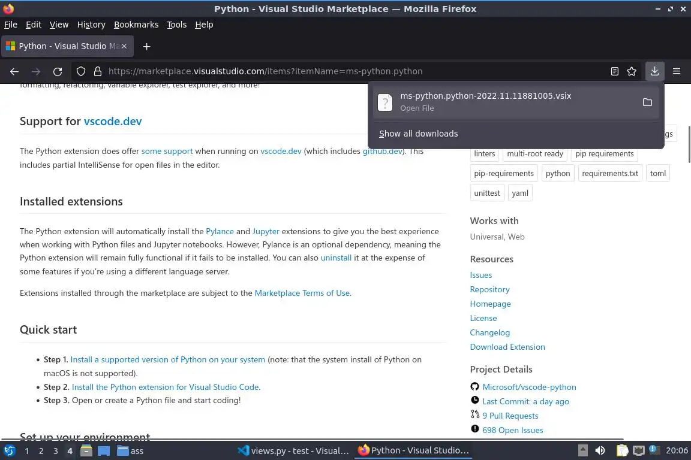Open Marketplace Terms of Use link

(x=302, y=293)
